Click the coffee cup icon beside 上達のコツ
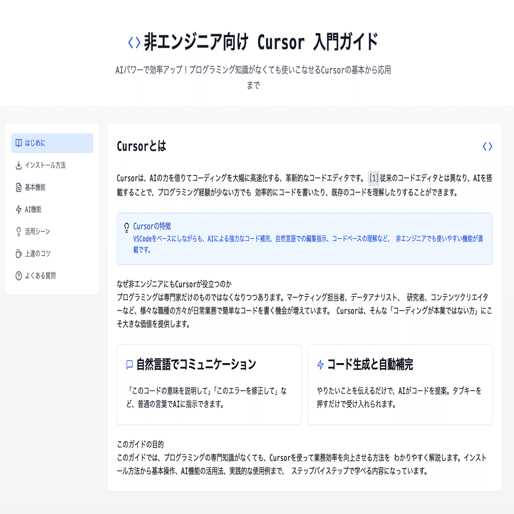The width and height of the screenshot is (514, 514). coord(18,253)
